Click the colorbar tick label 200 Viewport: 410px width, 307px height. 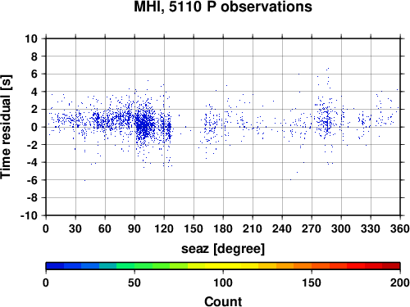click(400, 282)
